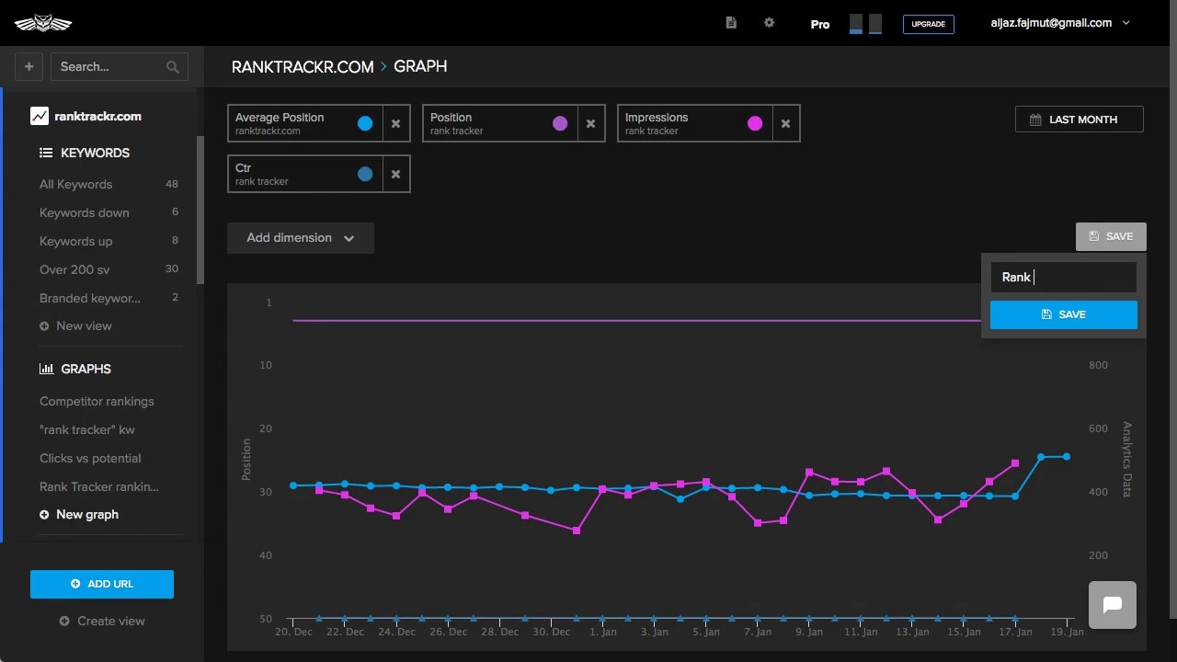Change the Ctr dark blue color swatch

click(365, 174)
